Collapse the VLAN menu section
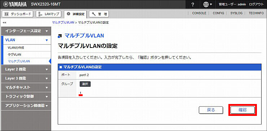Screen dimensions: 267x131 tap(26, 40)
